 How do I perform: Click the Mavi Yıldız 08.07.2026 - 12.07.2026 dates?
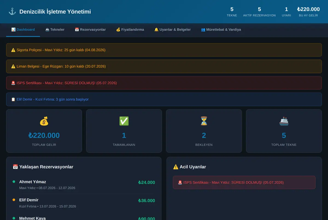(47, 188)
